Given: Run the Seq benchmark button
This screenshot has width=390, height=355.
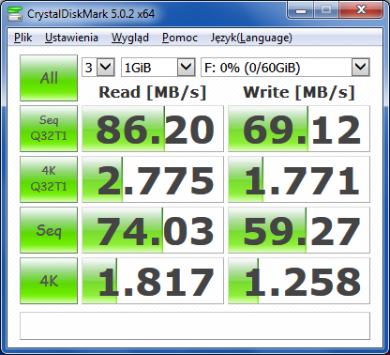Looking at the screenshot, I should [x=49, y=230].
